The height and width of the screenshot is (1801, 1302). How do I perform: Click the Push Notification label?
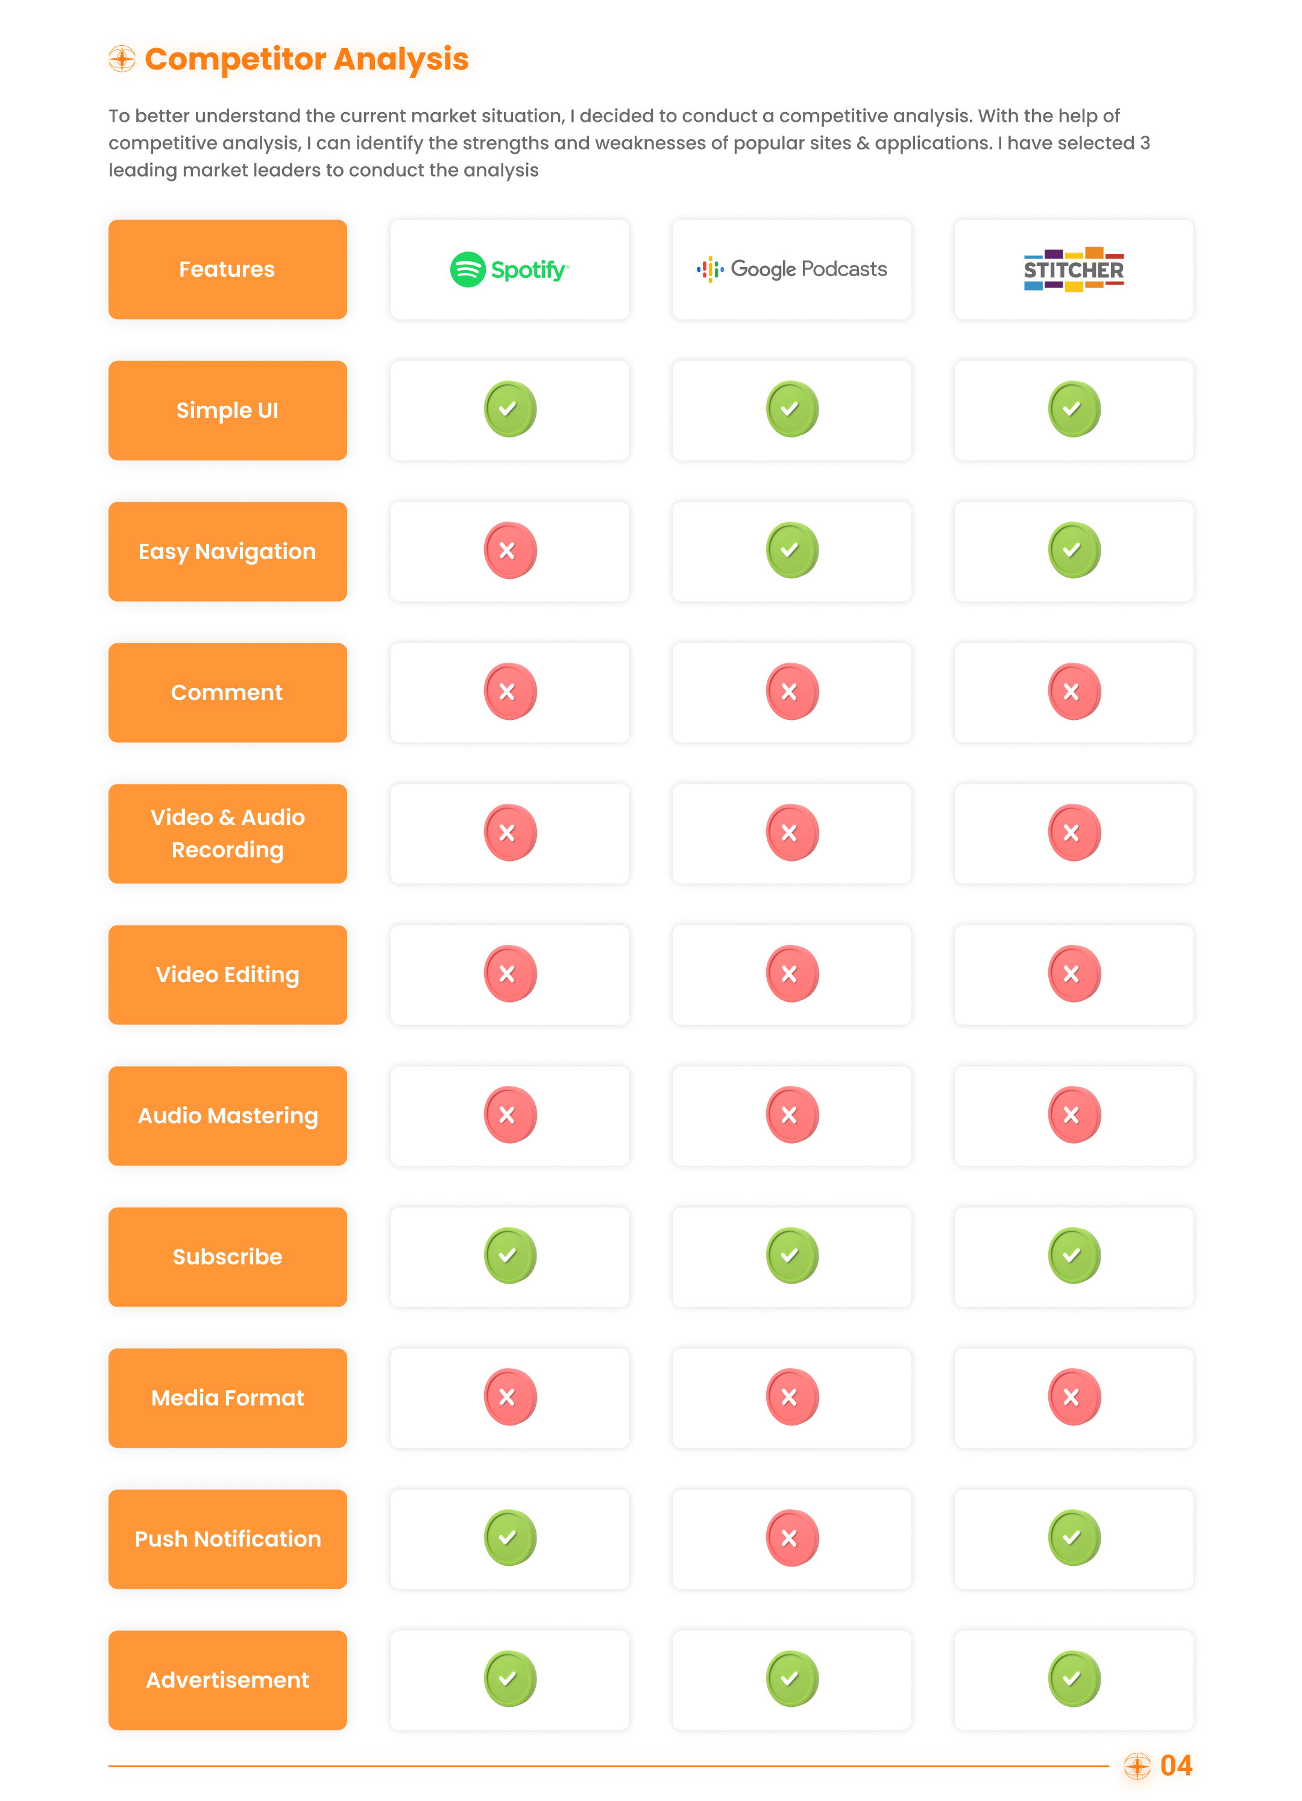point(228,1539)
